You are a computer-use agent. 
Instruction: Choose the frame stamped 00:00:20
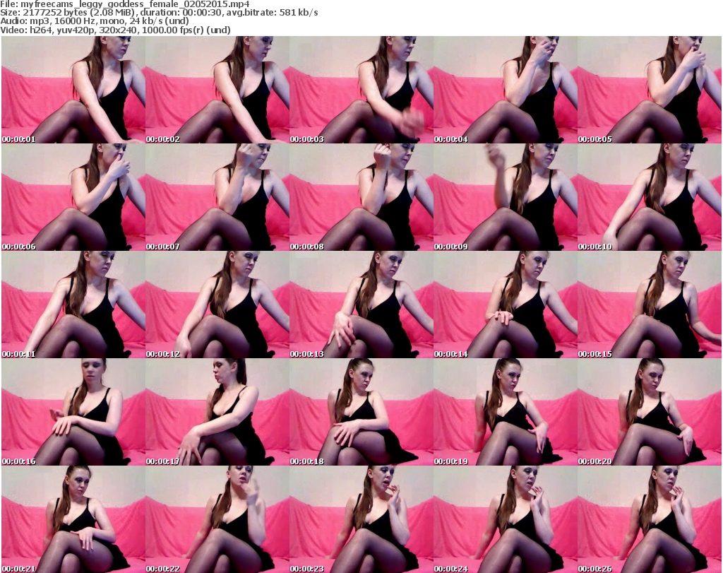coord(650,412)
